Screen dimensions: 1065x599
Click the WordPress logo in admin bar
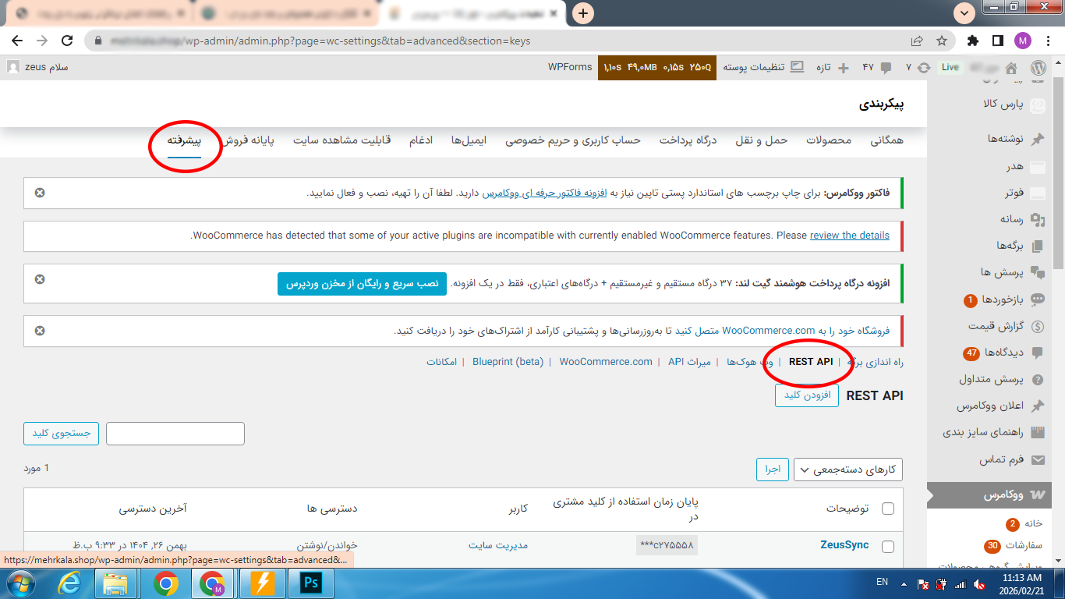pyautogui.click(x=1038, y=67)
